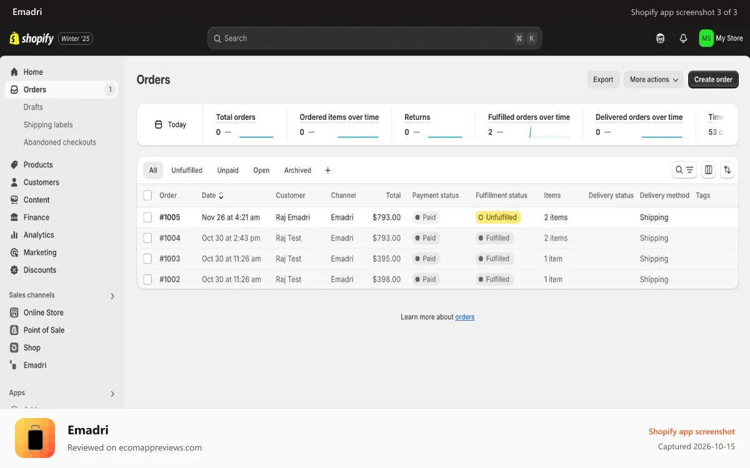Open the edit columns icon
This screenshot has height=468, width=750.
[709, 170]
